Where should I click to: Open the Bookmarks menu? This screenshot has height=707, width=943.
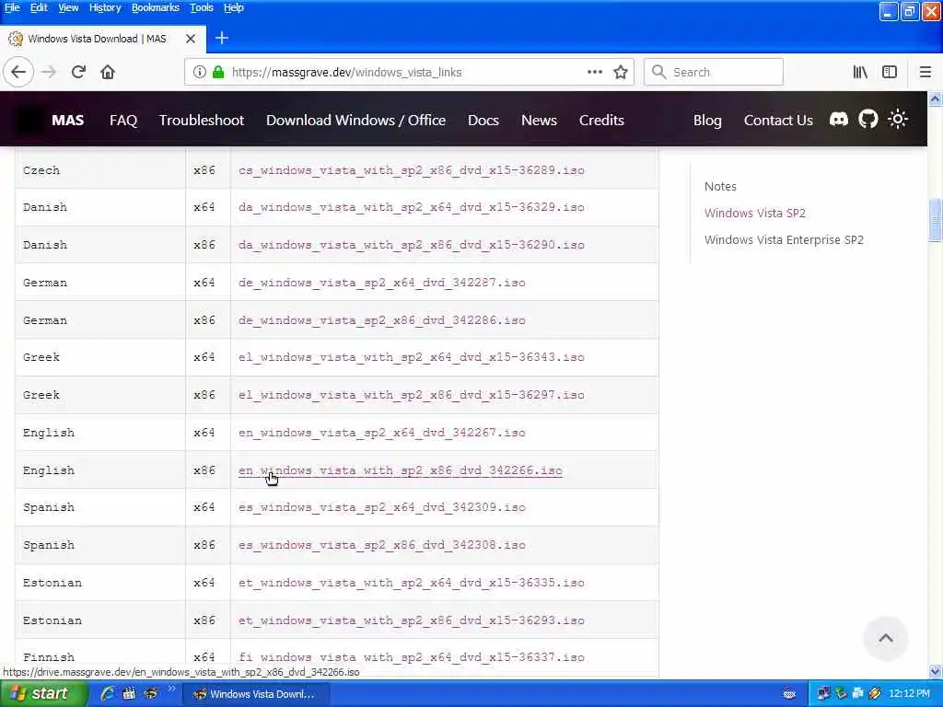156,7
